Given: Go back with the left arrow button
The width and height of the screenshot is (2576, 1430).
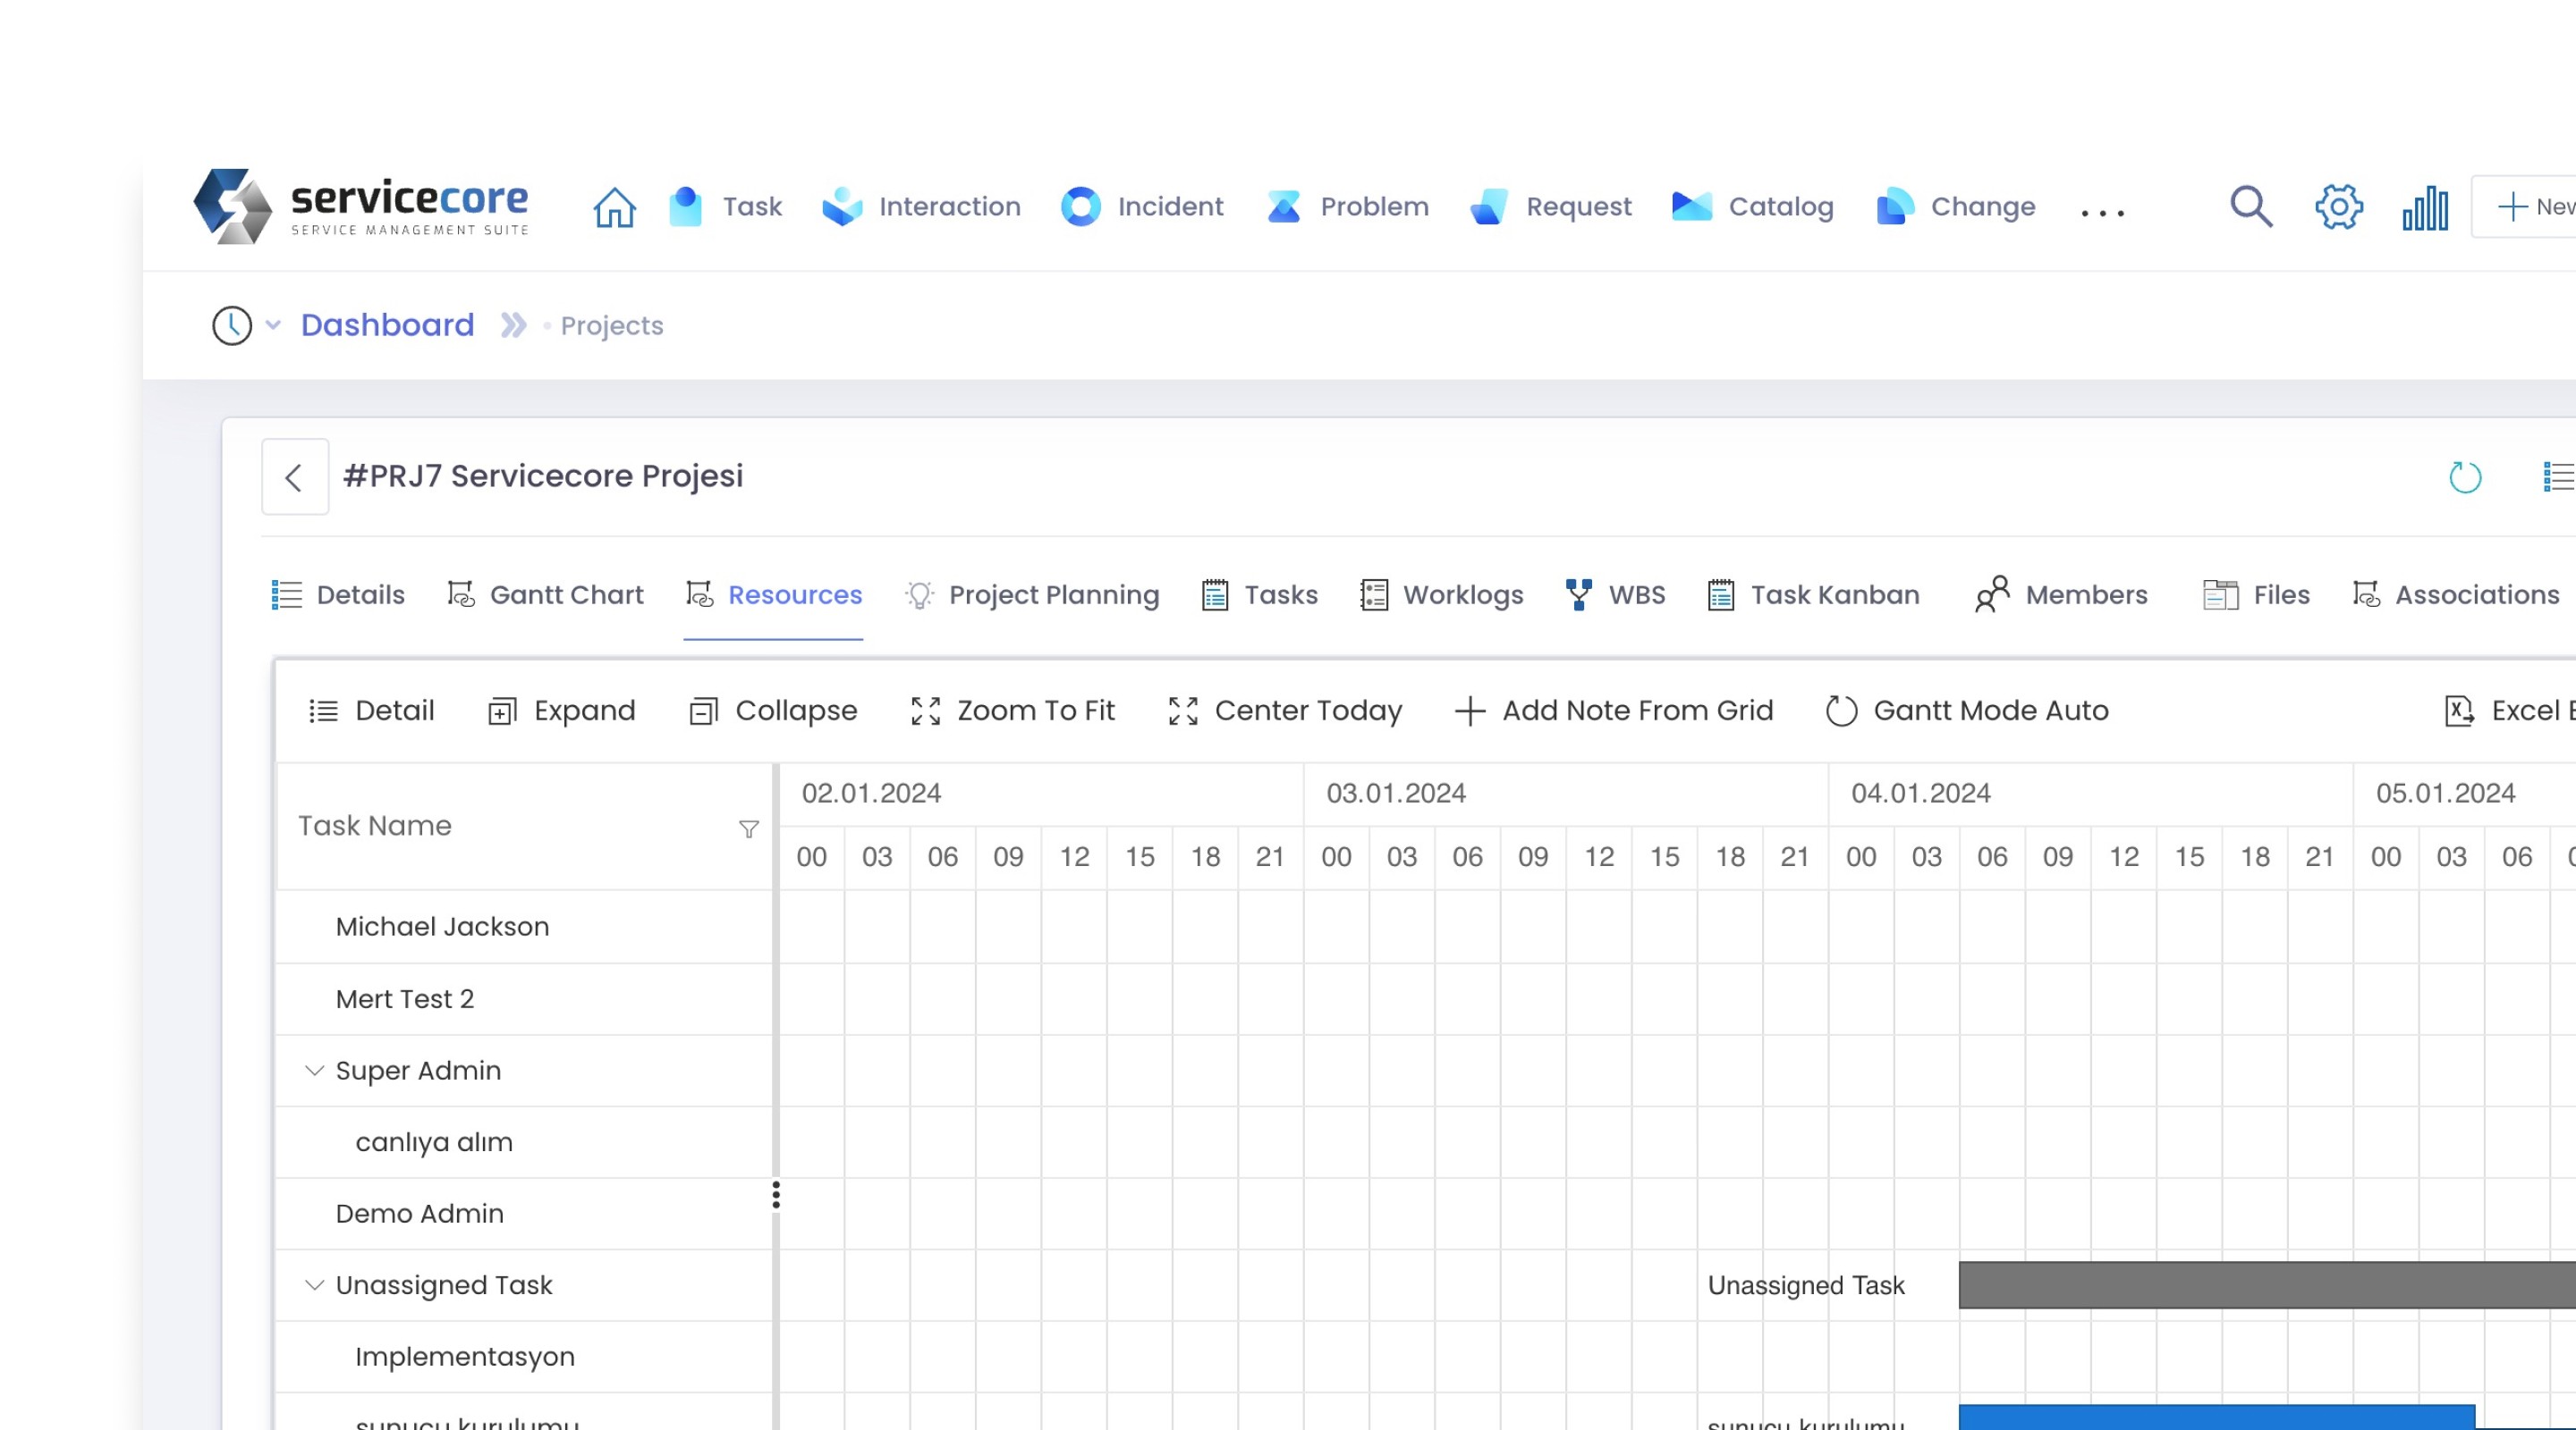Looking at the screenshot, I should point(294,476).
